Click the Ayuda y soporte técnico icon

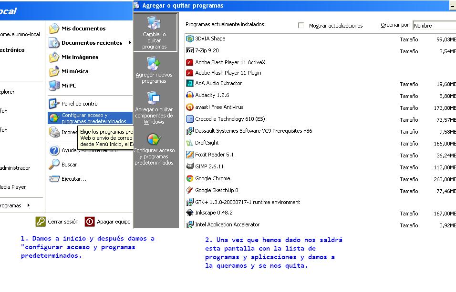pos(54,150)
